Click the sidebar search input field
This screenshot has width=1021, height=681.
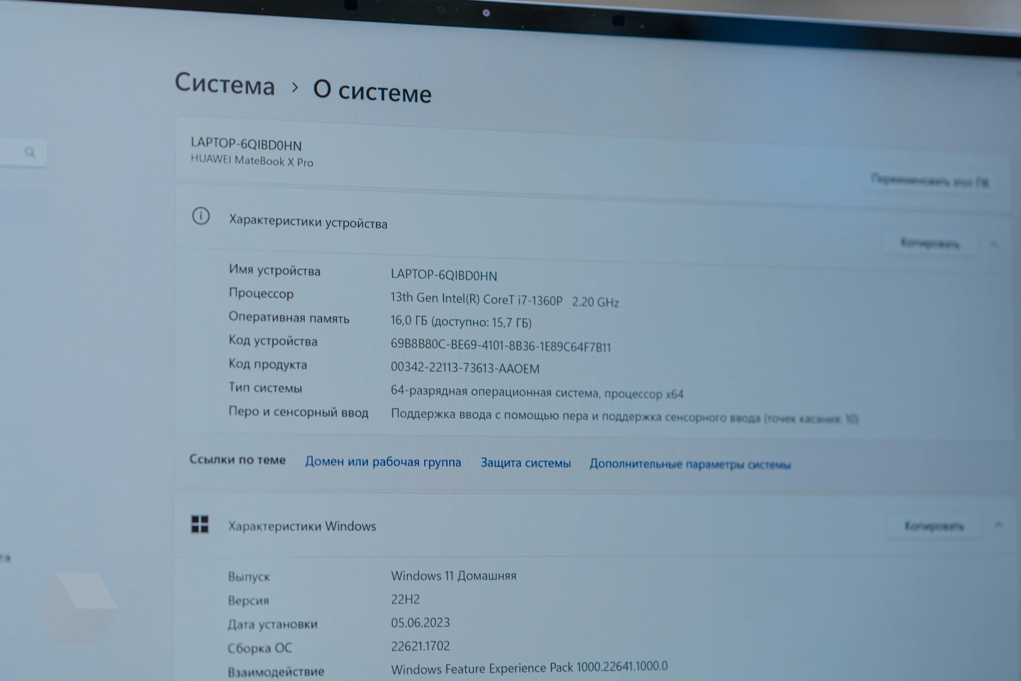23,152
